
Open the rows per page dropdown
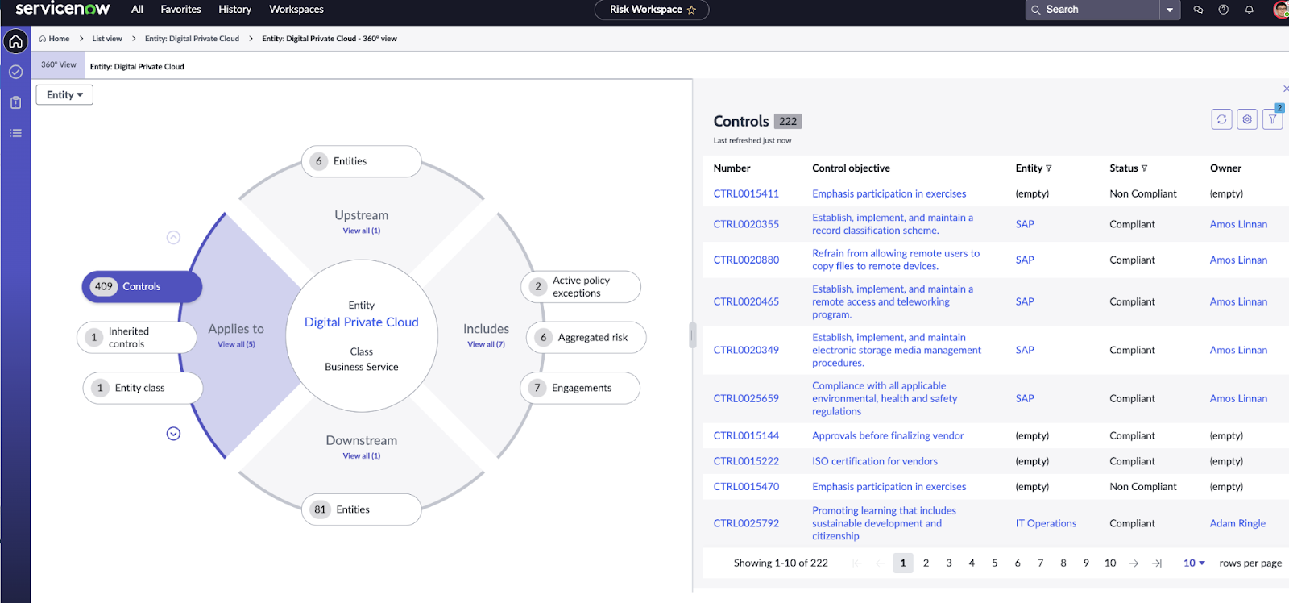(1194, 563)
